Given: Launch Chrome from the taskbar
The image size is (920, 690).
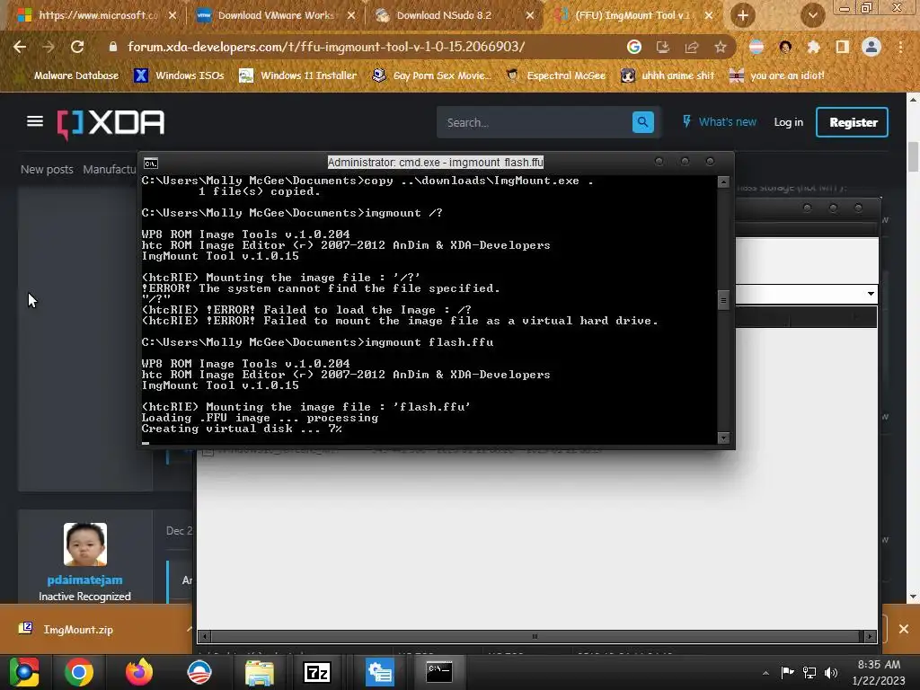Looking at the screenshot, I should pyautogui.click(x=79, y=672).
